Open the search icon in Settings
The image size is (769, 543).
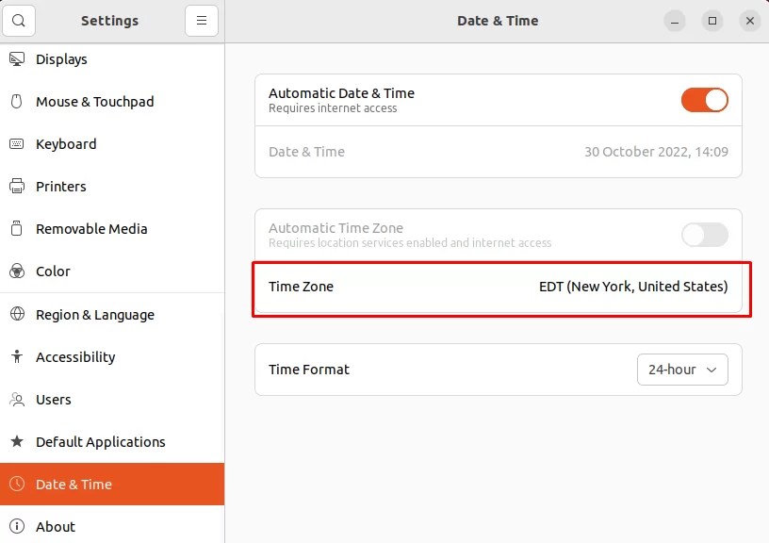tap(19, 20)
